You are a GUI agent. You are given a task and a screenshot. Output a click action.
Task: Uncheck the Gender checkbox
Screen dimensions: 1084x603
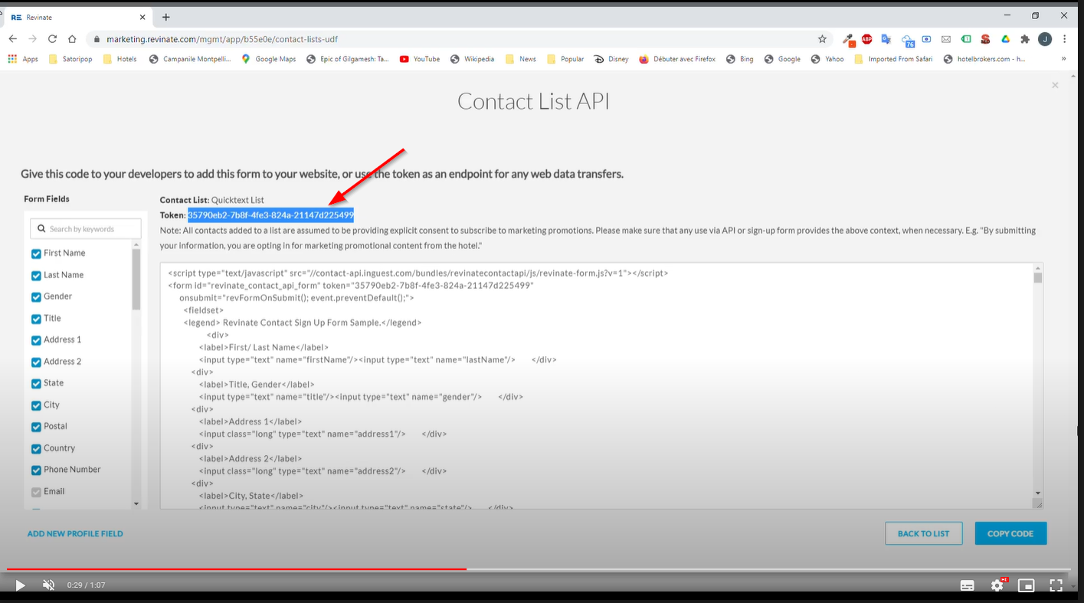[x=36, y=297]
